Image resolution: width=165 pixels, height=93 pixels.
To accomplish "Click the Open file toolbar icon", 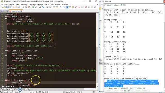I will pos(5,7).
